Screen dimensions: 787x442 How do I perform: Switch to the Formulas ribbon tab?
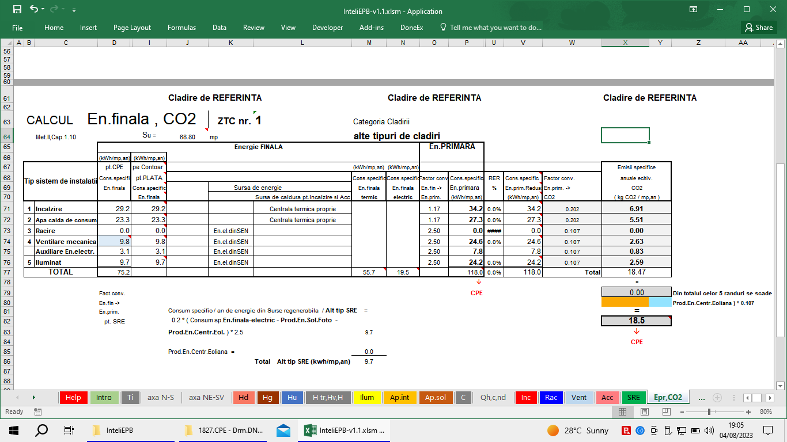[181, 27]
